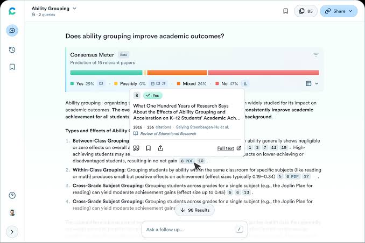365x243 pixels.
Task: Copy citation with the quote icon
Action: (136, 148)
